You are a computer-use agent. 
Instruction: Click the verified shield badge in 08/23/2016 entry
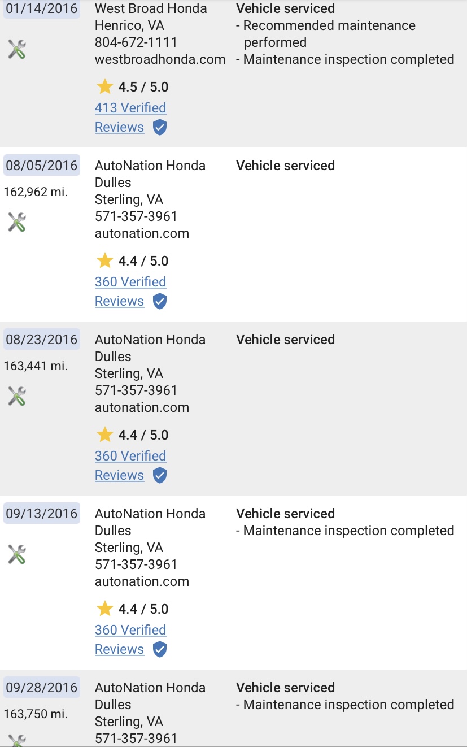click(x=160, y=476)
